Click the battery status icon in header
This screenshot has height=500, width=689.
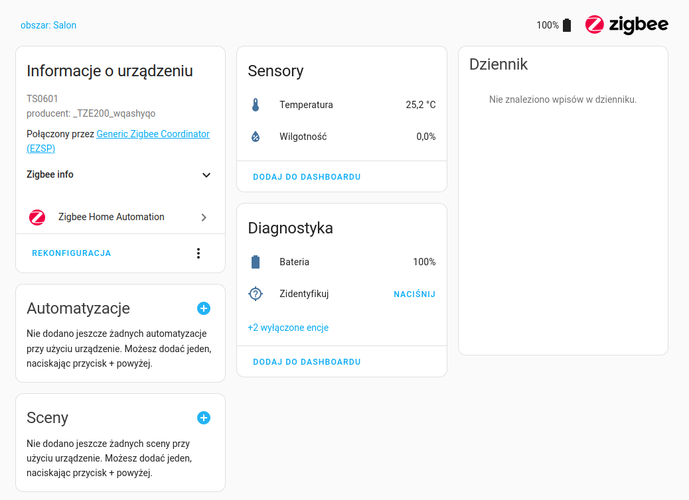point(566,25)
